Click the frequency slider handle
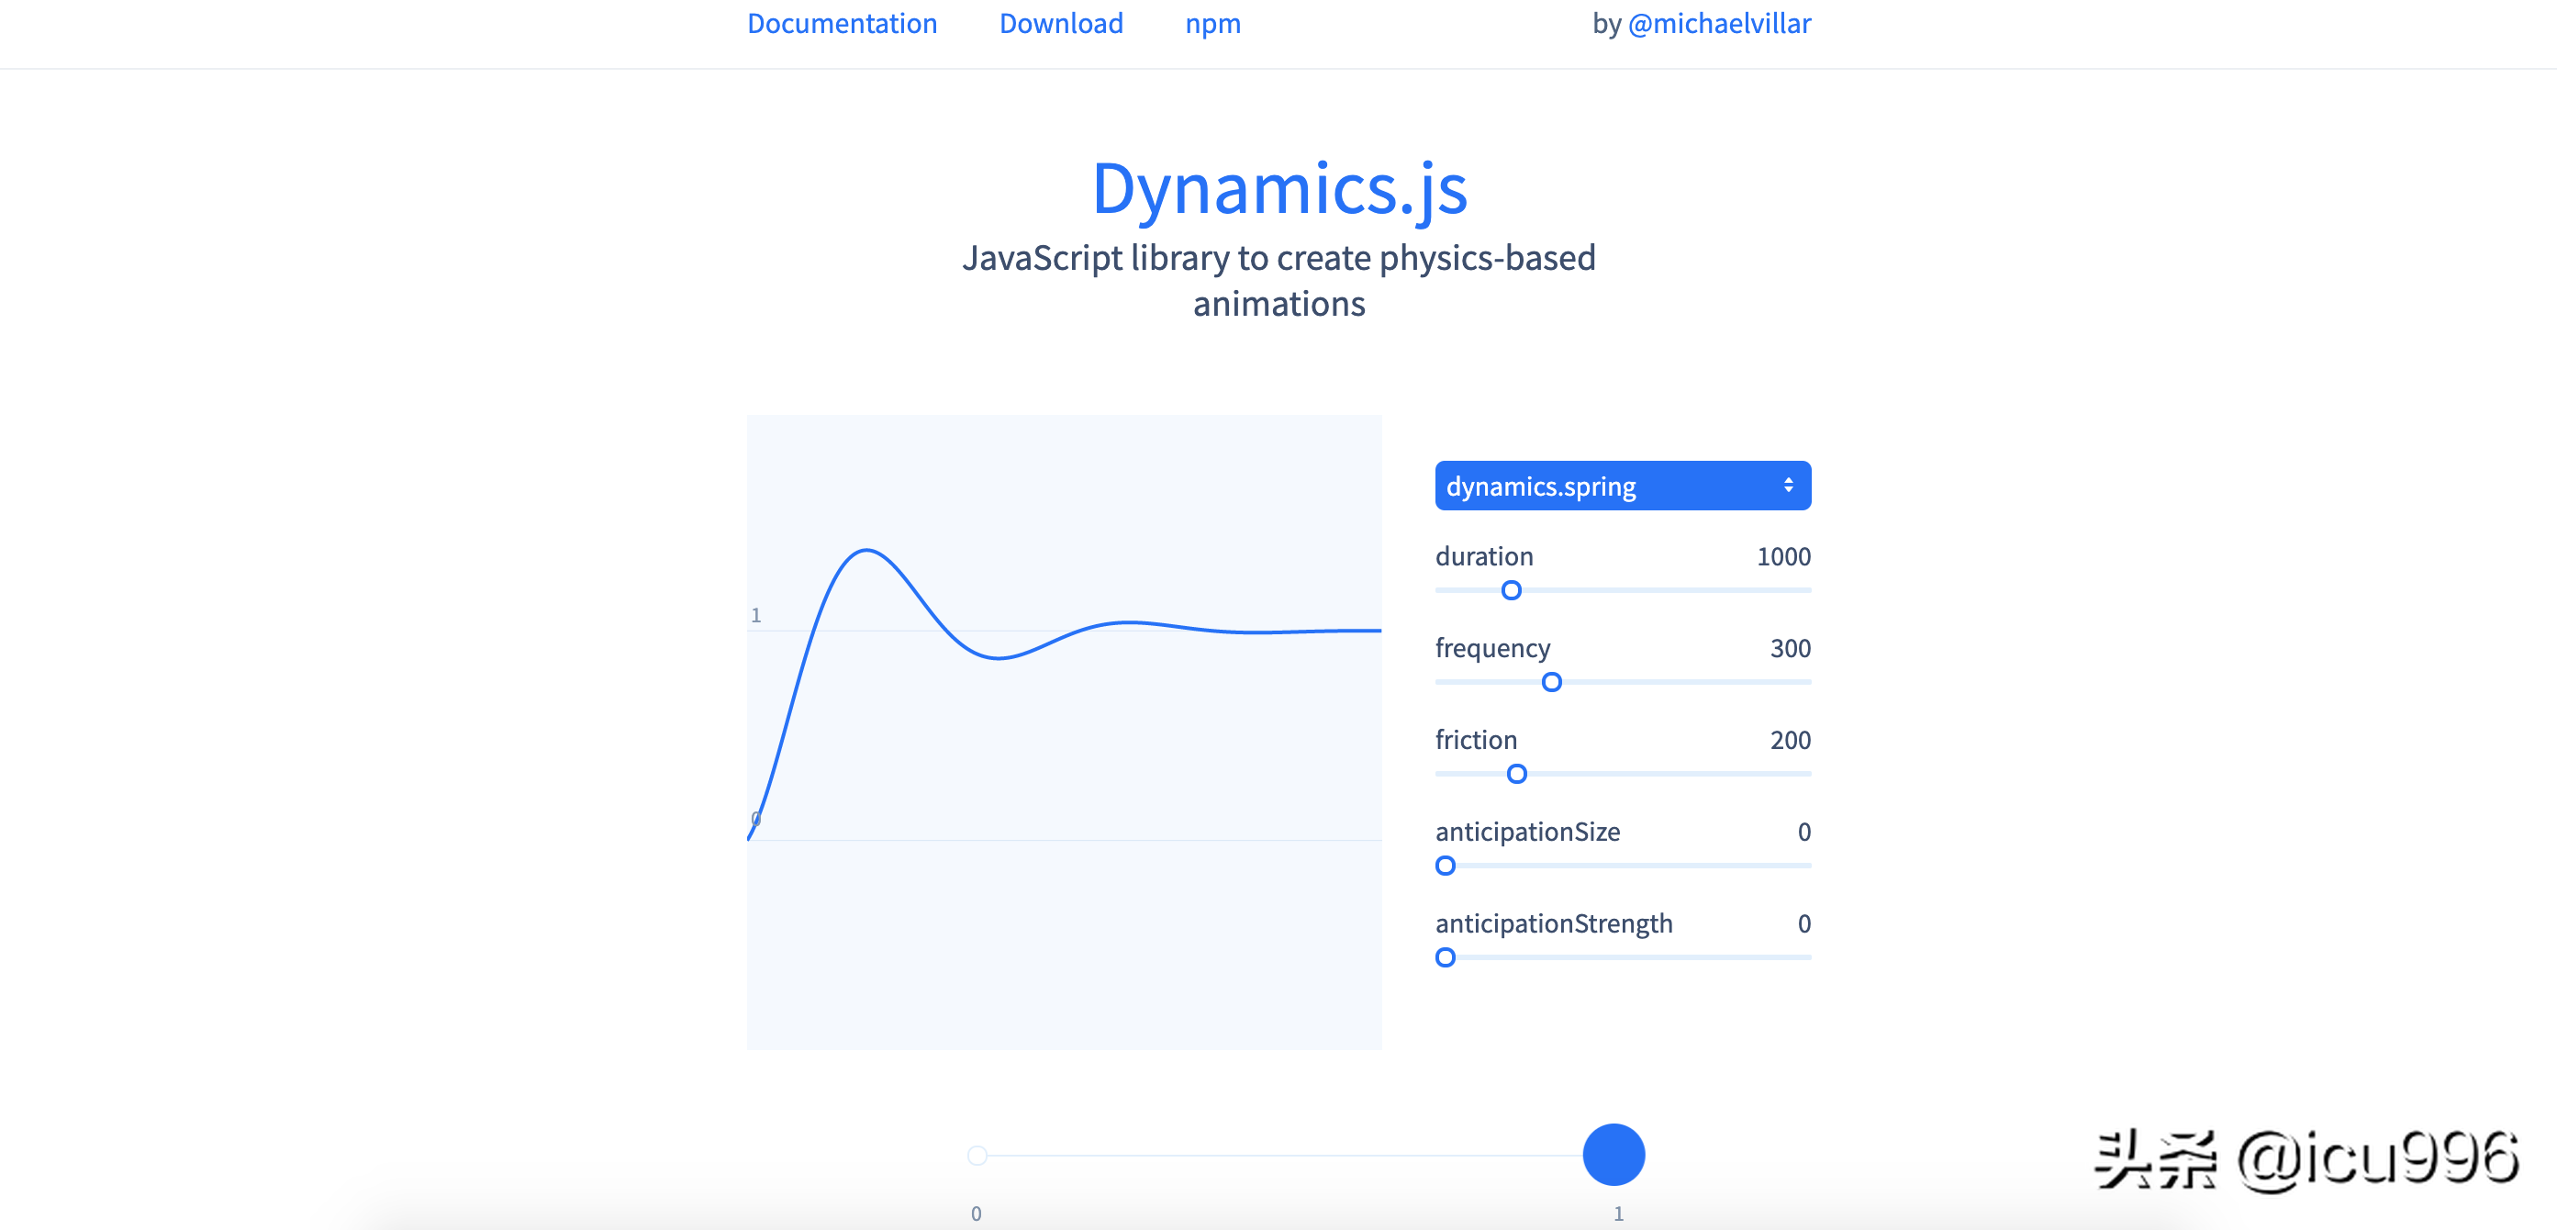The image size is (2557, 1230). (1551, 682)
